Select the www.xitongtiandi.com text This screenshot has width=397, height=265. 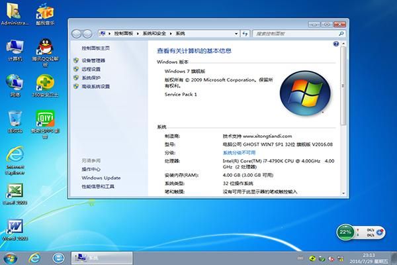click(x=267, y=136)
